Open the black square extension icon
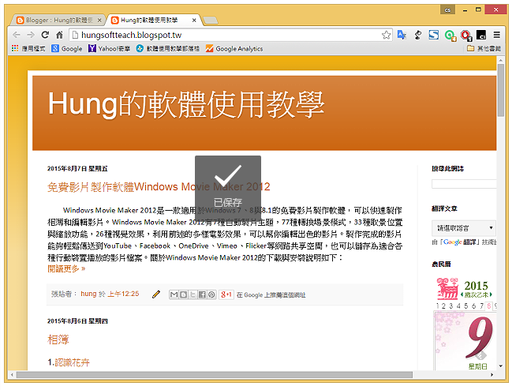Screen dimensions: 516x390 click(481, 35)
